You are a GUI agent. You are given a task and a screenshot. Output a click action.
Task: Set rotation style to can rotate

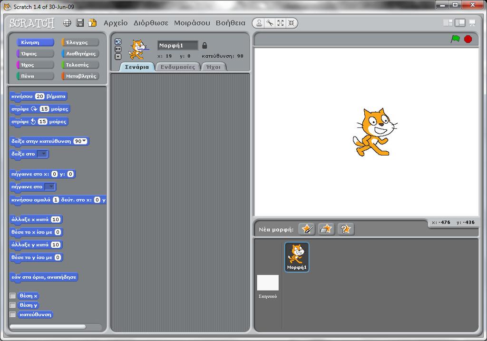pyautogui.click(x=118, y=42)
